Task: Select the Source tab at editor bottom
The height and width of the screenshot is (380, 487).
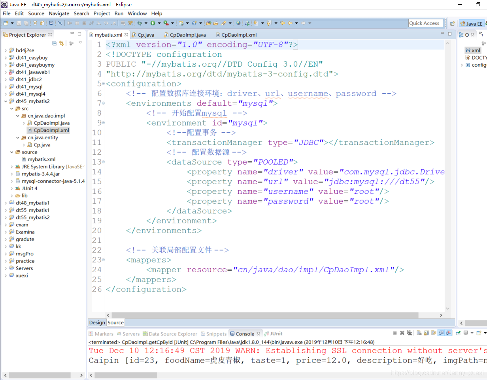Action: coord(115,322)
